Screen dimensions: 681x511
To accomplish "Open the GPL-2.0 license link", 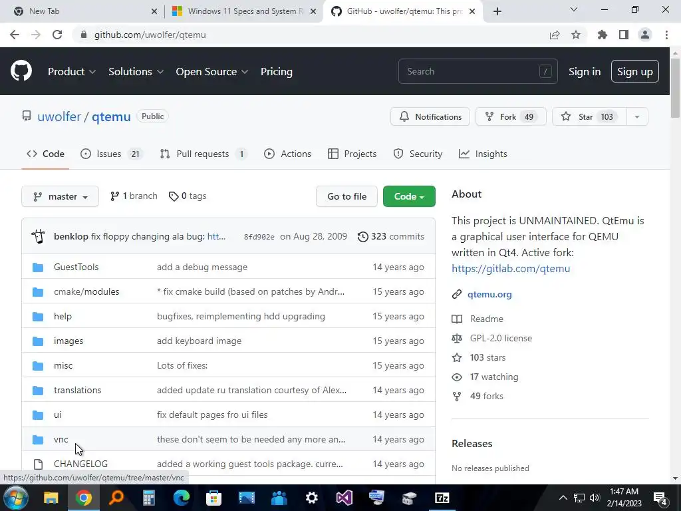I will 501,338.
